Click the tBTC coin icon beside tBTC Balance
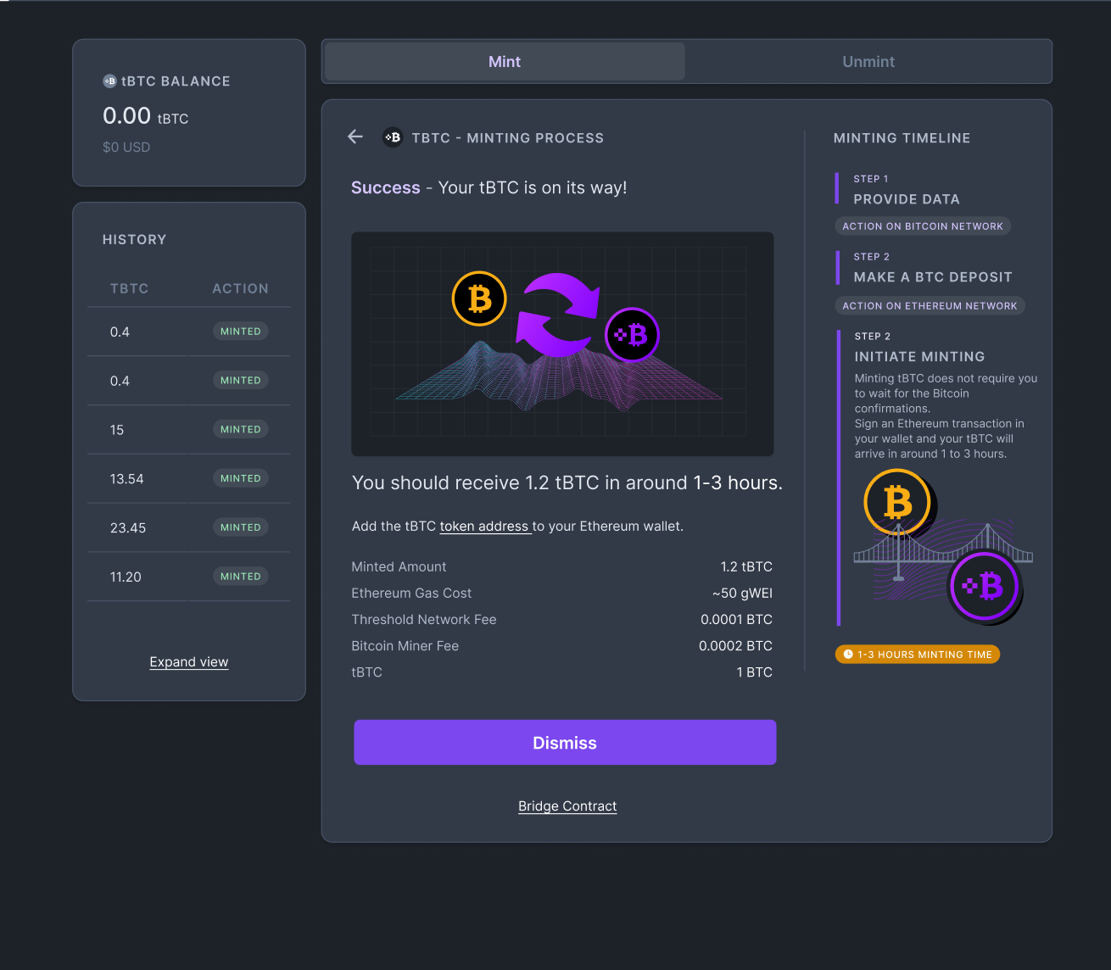 [x=109, y=81]
